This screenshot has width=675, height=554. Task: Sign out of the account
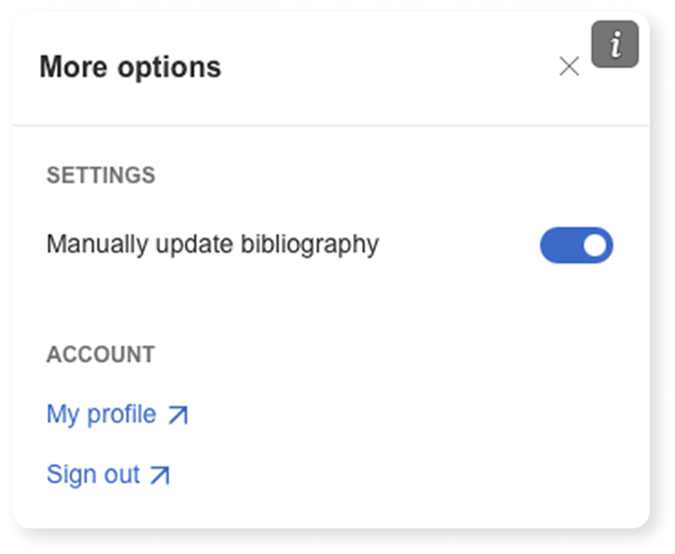[x=93, y=474]
